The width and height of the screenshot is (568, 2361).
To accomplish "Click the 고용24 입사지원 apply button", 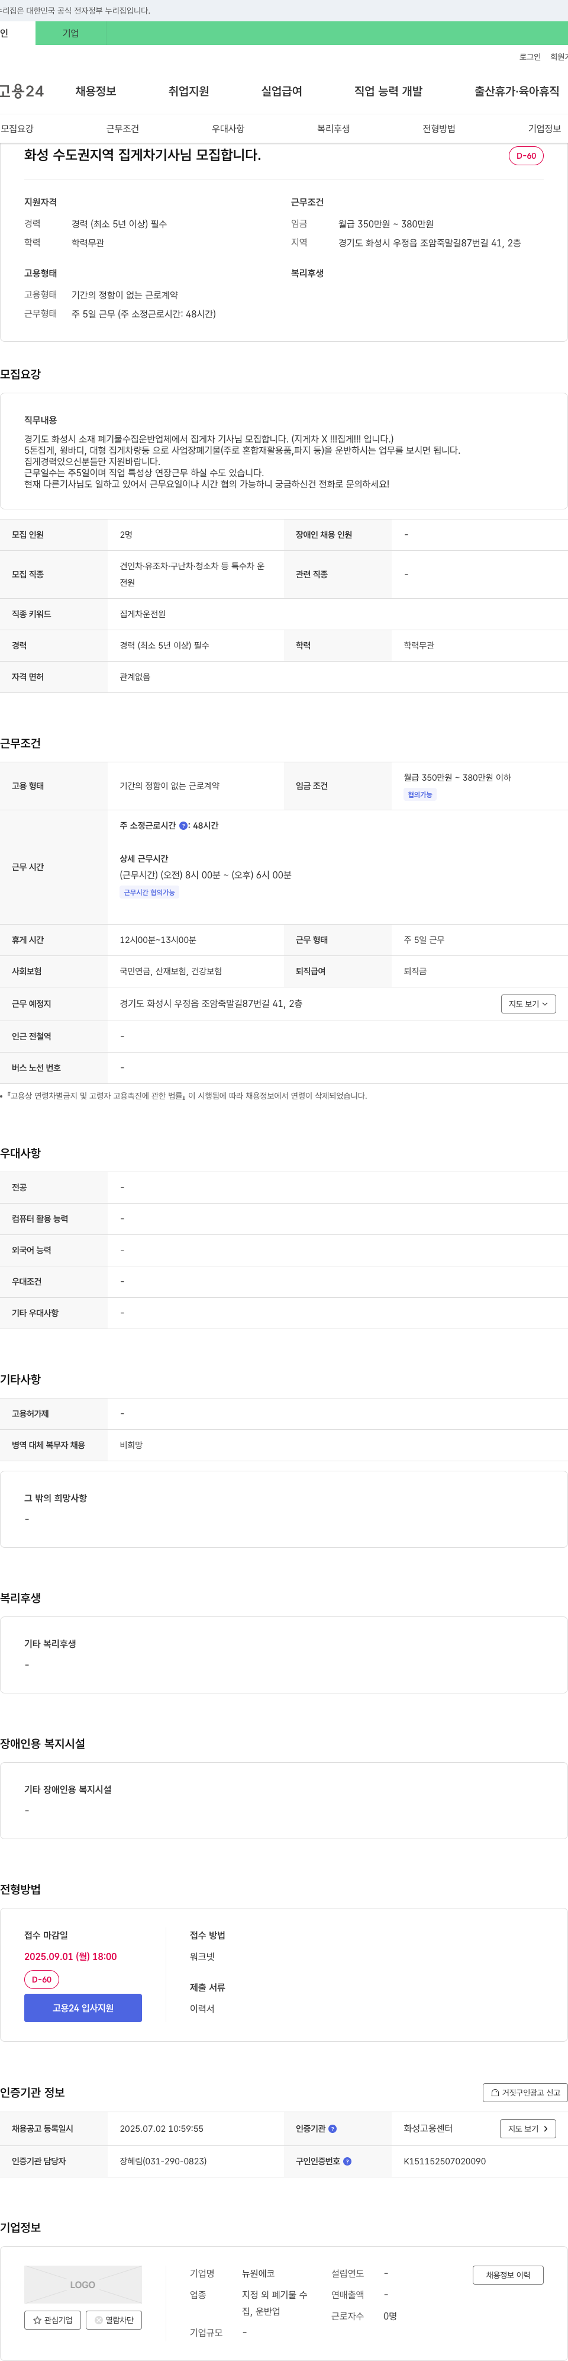I will click(x=83, y=2007).
